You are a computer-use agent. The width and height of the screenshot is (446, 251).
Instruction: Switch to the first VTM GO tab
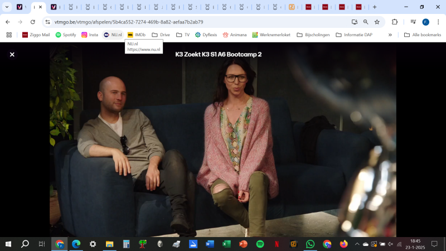[x=20, y=7]
